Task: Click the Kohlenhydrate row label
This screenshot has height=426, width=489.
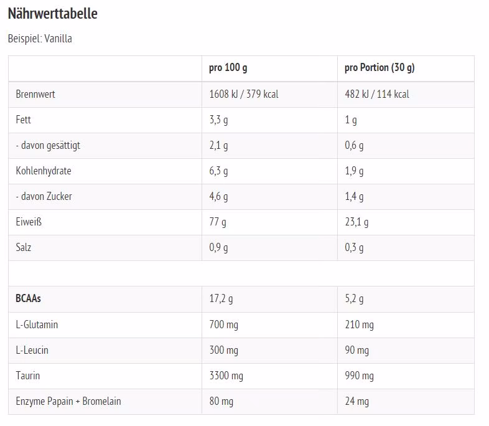Action: tap(44, 171)
